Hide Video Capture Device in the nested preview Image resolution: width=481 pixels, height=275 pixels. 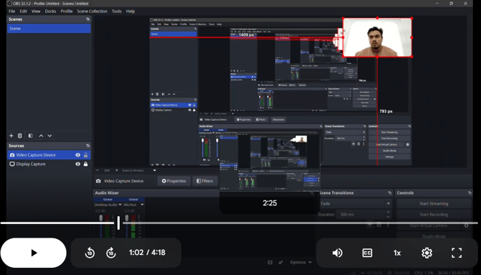coord(190,105)
